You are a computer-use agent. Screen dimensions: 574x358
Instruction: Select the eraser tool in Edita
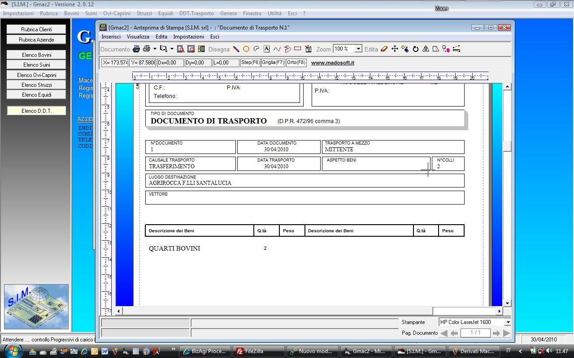pyautogui.click(x=384, y=49)
